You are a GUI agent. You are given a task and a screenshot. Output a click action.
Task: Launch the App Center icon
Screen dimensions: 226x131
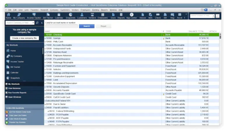point(132,16)
